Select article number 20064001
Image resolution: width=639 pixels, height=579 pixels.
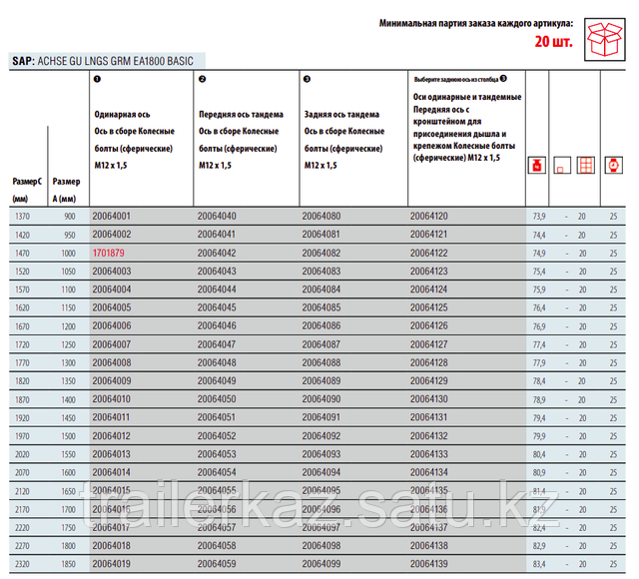tap(111, 216)
